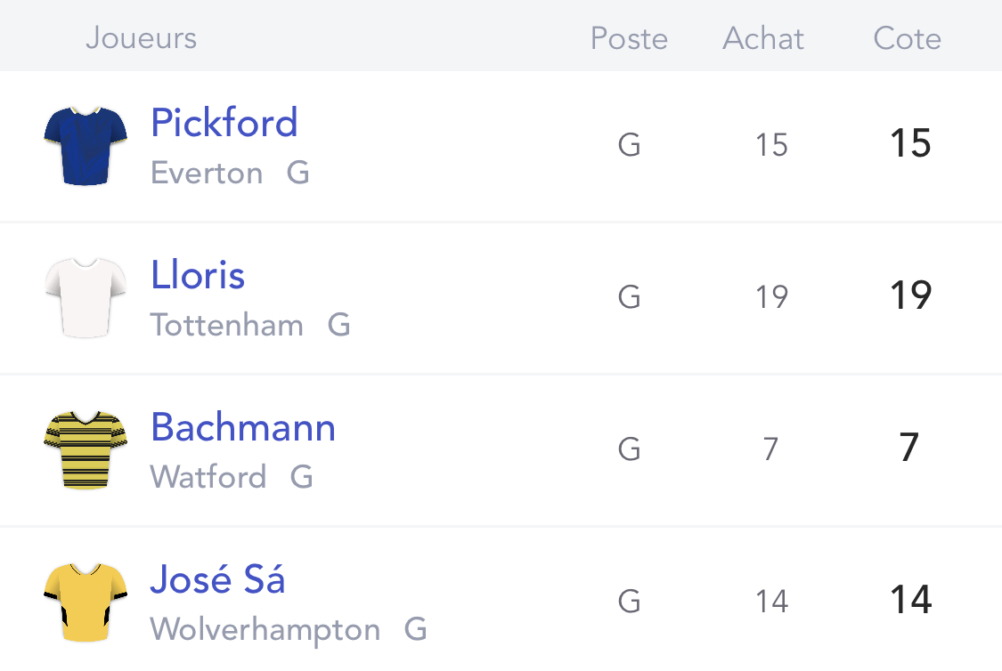Open the Lloris player link
This screenshot has width=1002, height=671.
[x=198, y=275]
